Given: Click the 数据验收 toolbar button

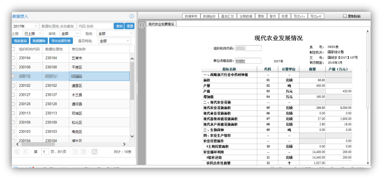Looking at the screenshot, I should (x=209, y=16).
